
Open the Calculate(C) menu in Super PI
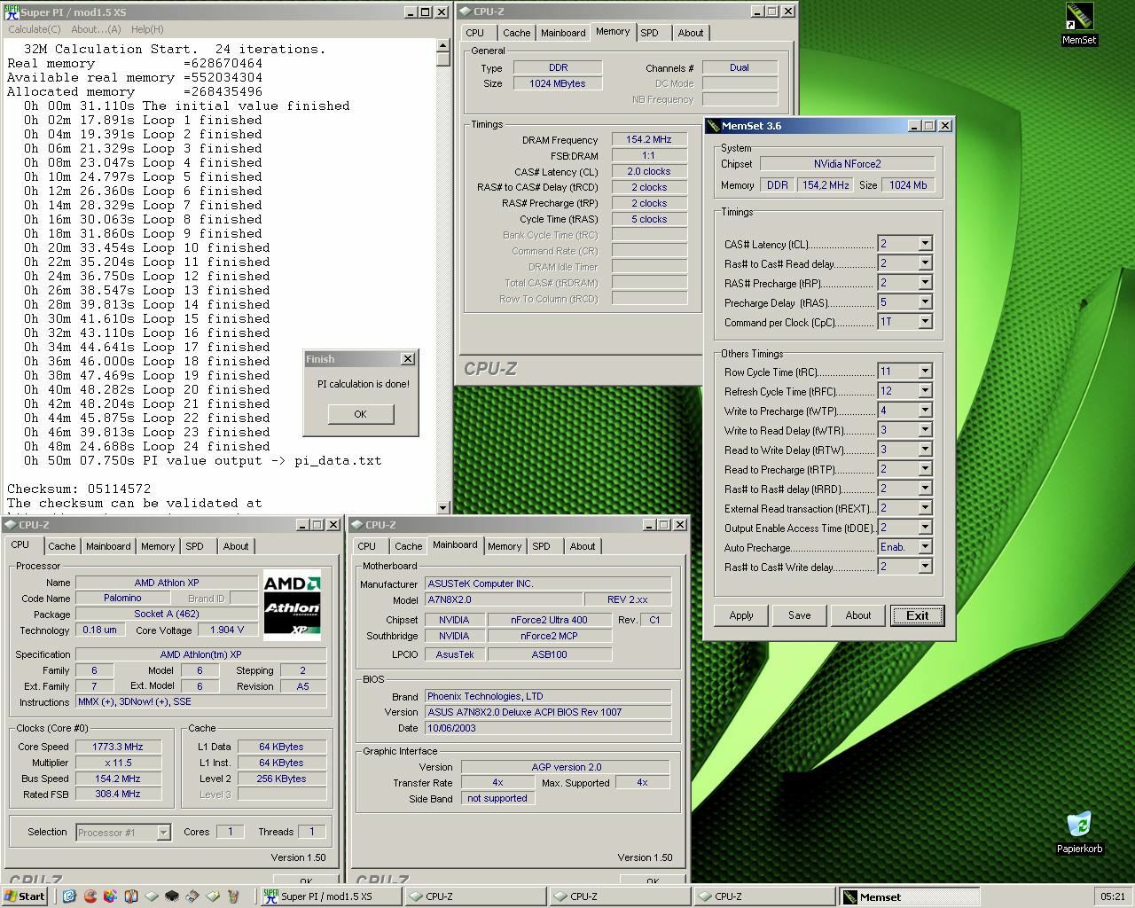tap(35, 29)
